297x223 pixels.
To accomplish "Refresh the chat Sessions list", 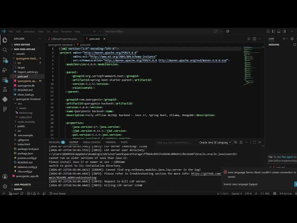I will (295, 45).
